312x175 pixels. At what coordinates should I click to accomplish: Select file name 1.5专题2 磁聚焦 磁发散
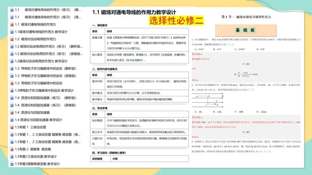coord(33,149)
